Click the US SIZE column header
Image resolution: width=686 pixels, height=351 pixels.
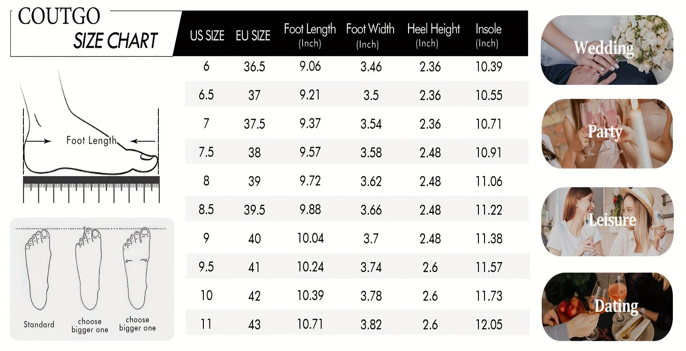(207, 36)
